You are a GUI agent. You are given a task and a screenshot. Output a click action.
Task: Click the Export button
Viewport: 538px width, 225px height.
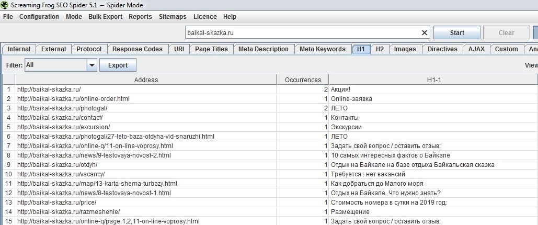[118, 65]
